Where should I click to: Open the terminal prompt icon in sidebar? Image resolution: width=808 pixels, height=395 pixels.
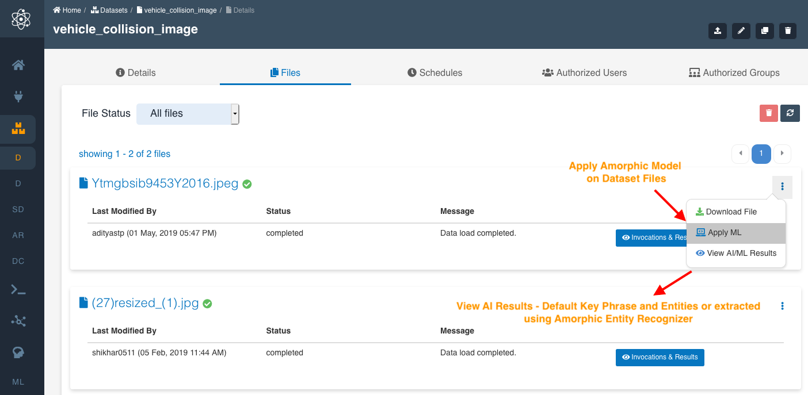pos(18,290)
